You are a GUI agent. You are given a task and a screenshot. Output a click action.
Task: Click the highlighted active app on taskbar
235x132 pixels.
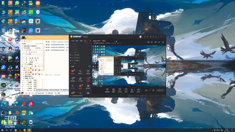[x=29, y=130]
